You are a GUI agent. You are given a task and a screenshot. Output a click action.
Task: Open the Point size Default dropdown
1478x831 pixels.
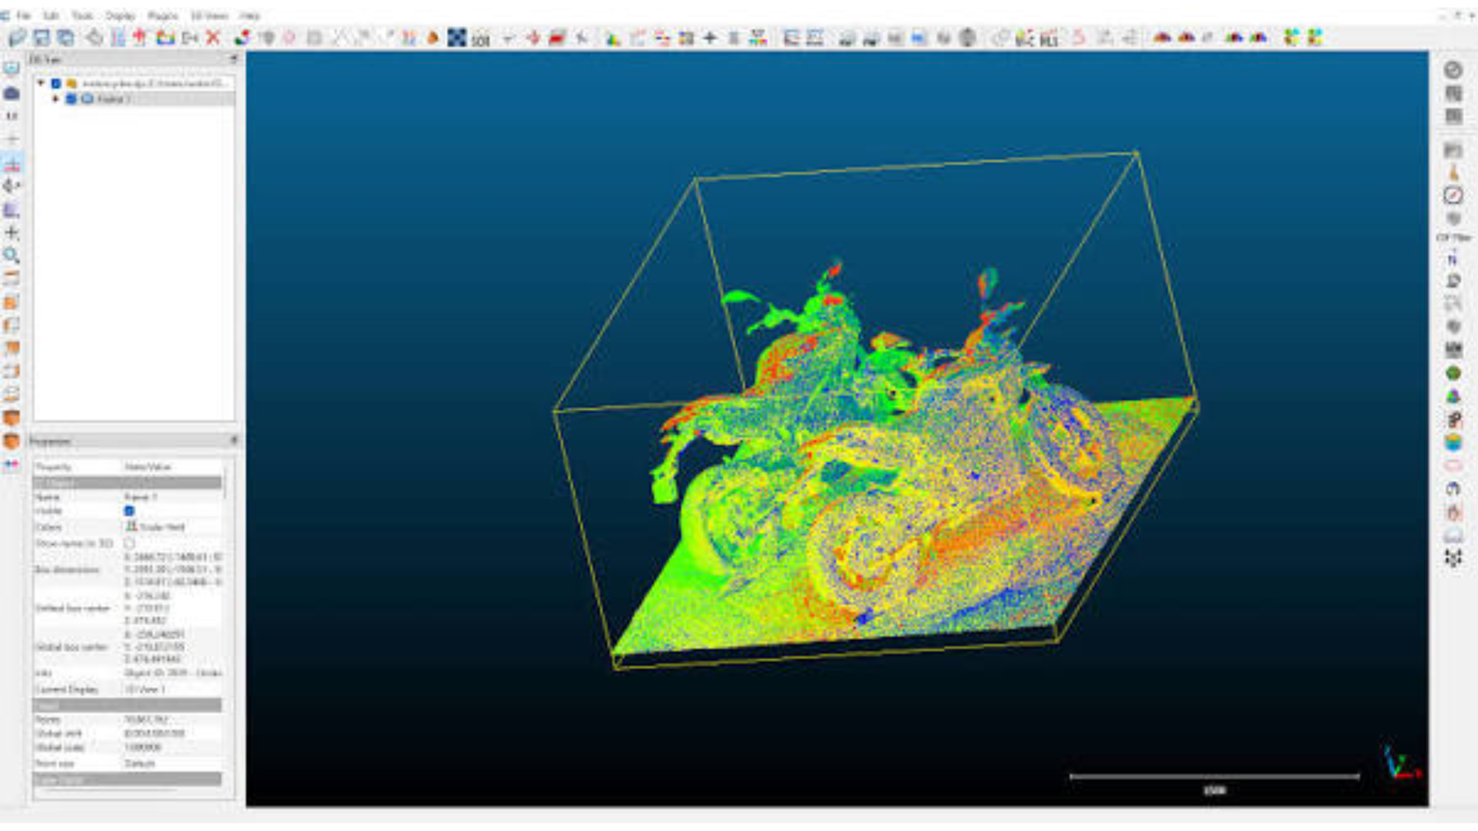pyautogui.click(x=172, y=764)
